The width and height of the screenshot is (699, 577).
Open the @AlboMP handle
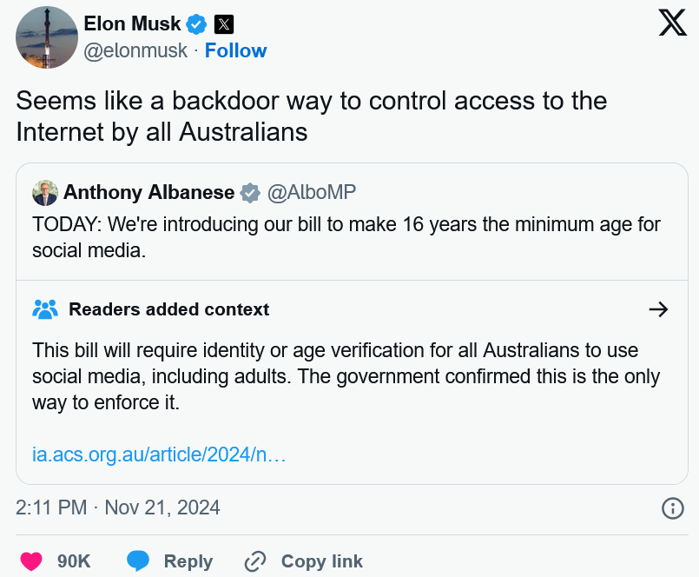(311, 192)
